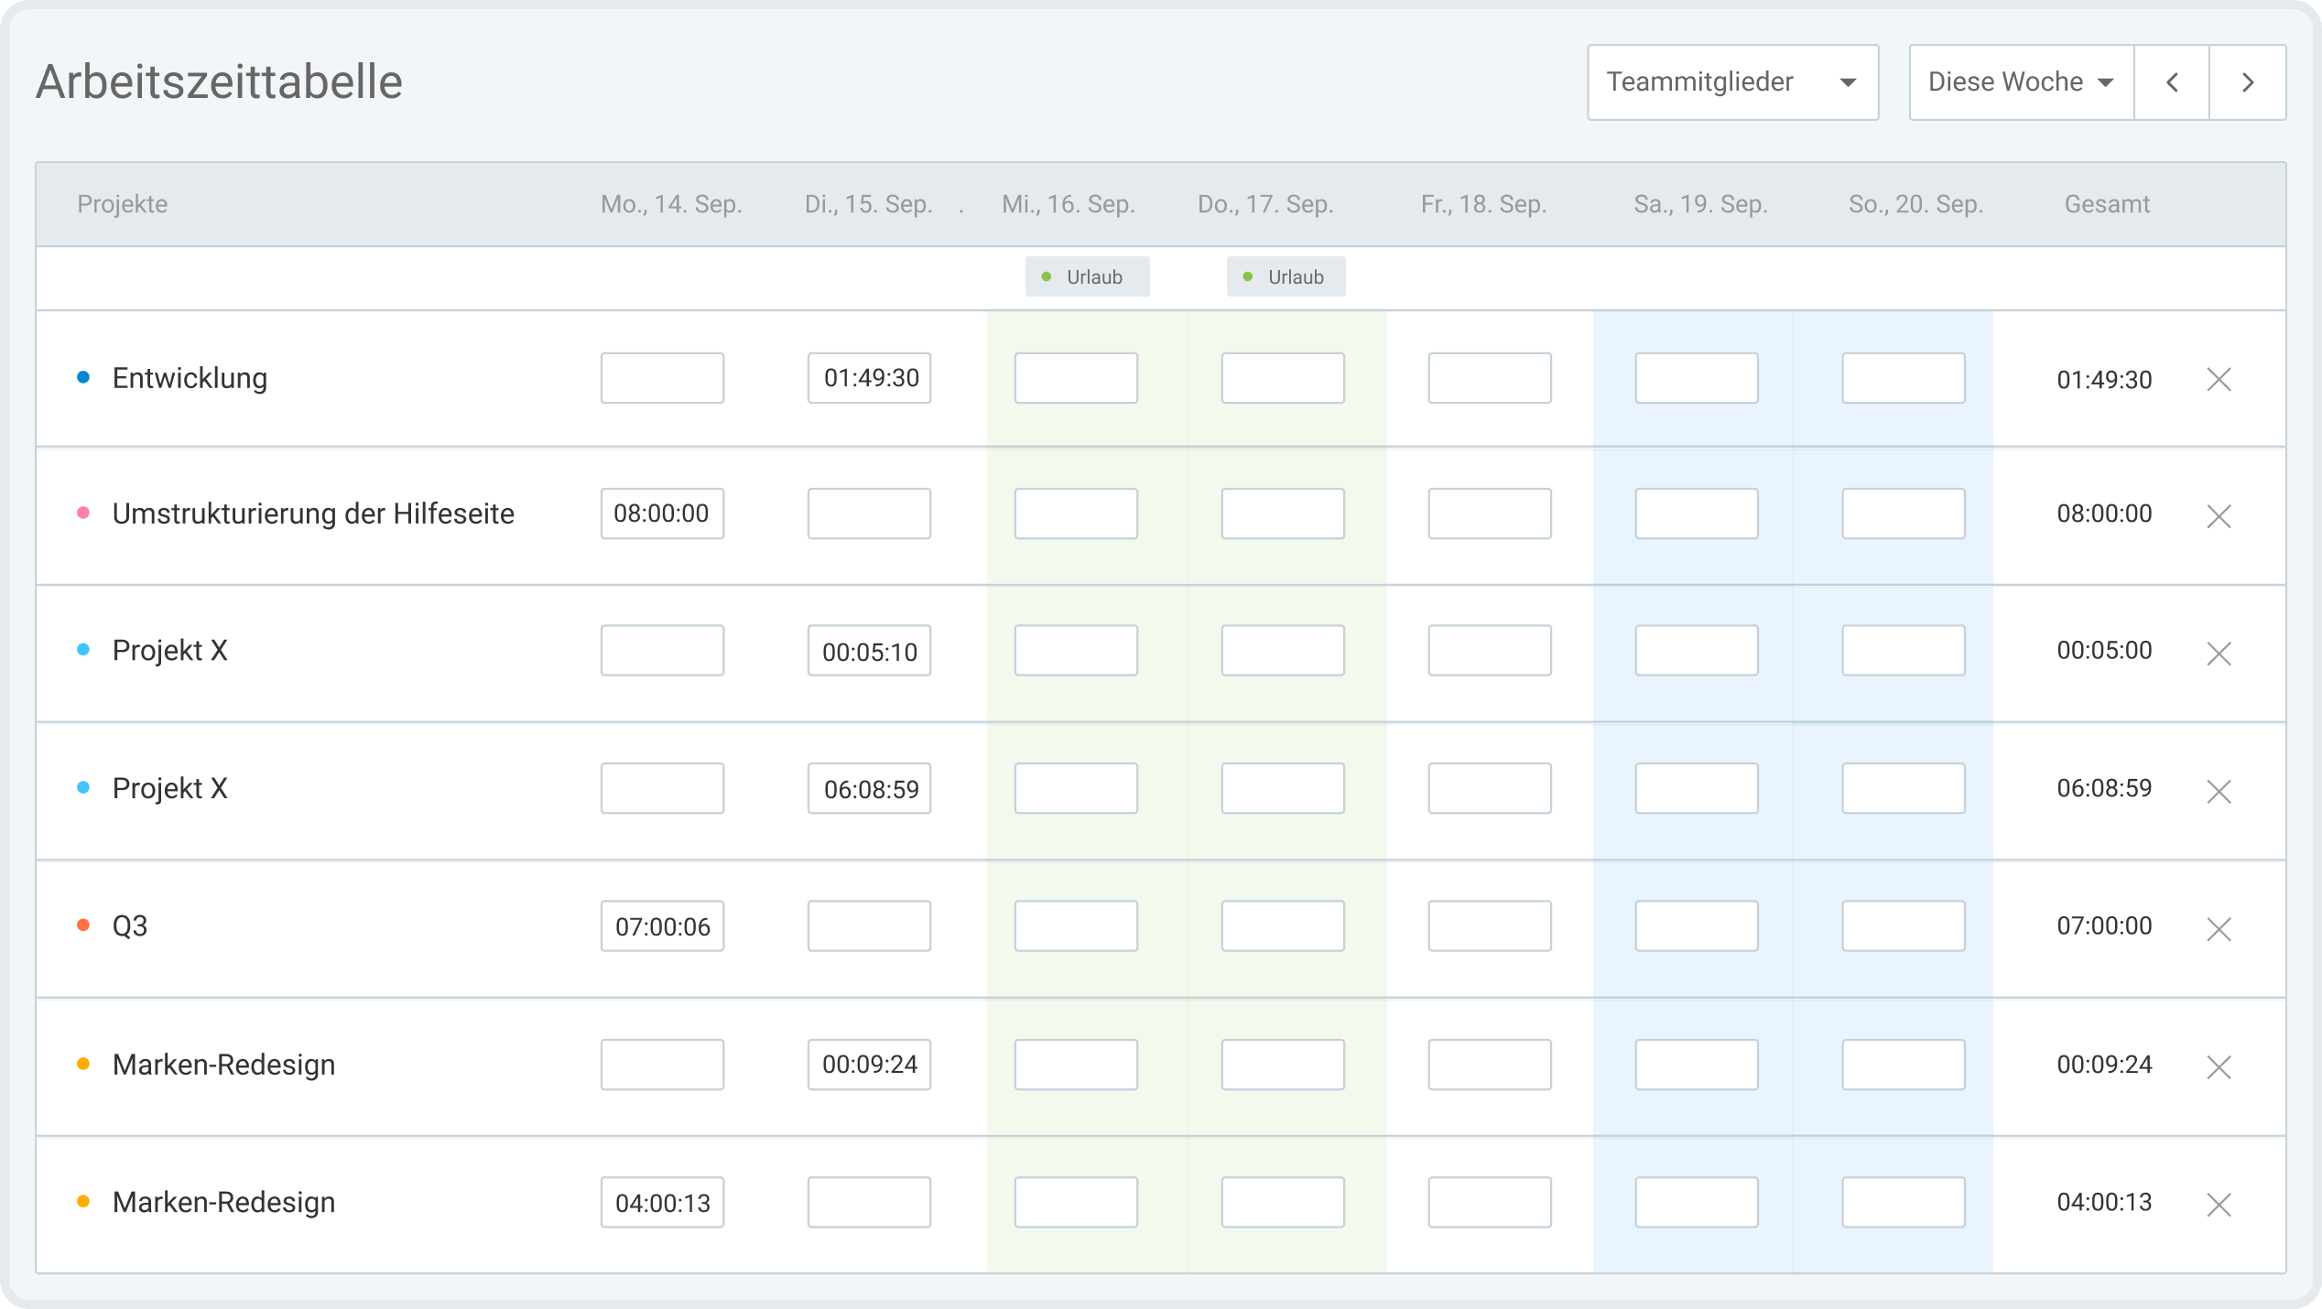Select the Urlaub badge under Mi., 16. Sep.

[1087, 276]
